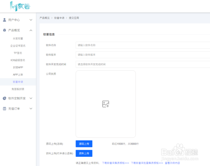This screenshot has width=210, height=166.
Task: Select the 软著申请 menu item
Action: pos(18,82)
